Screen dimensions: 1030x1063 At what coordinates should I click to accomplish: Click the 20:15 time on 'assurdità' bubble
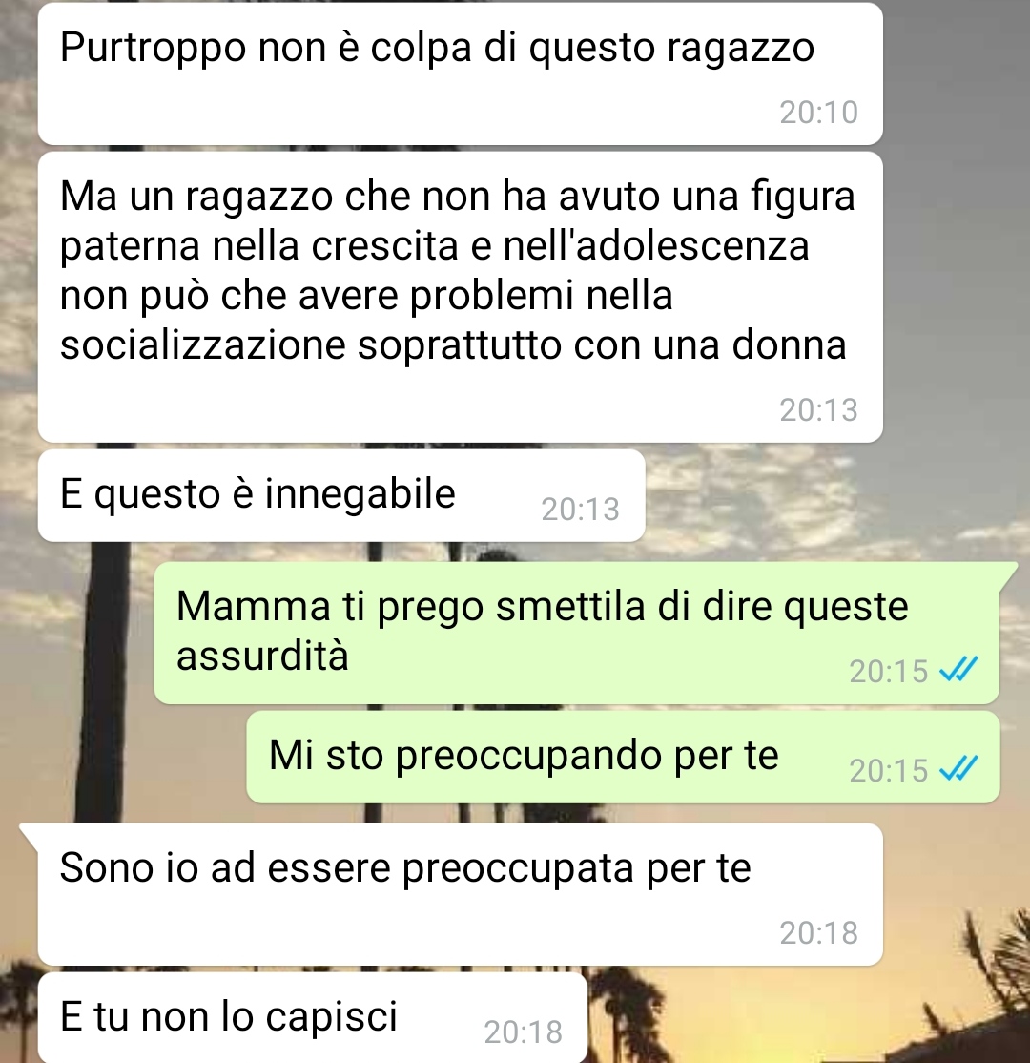click(x=889, y=672)
